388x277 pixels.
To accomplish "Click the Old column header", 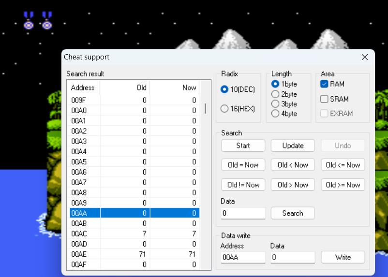I will 125,87.
